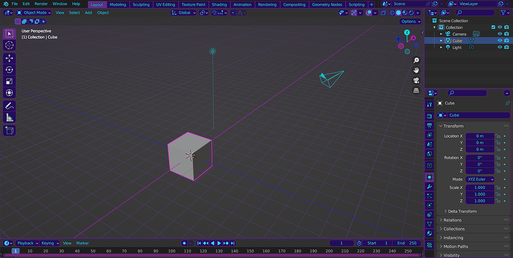The width and height of the screenshot is (513, 258).
Task: Open the Render properties tab
Action: pyautogui.click(x=430, y=116)
